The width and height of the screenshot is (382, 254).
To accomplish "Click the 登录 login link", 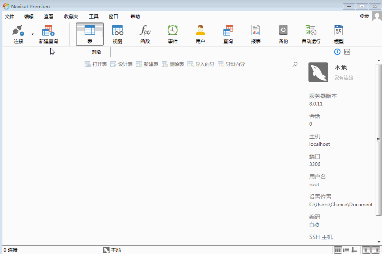I will point(364,16).
